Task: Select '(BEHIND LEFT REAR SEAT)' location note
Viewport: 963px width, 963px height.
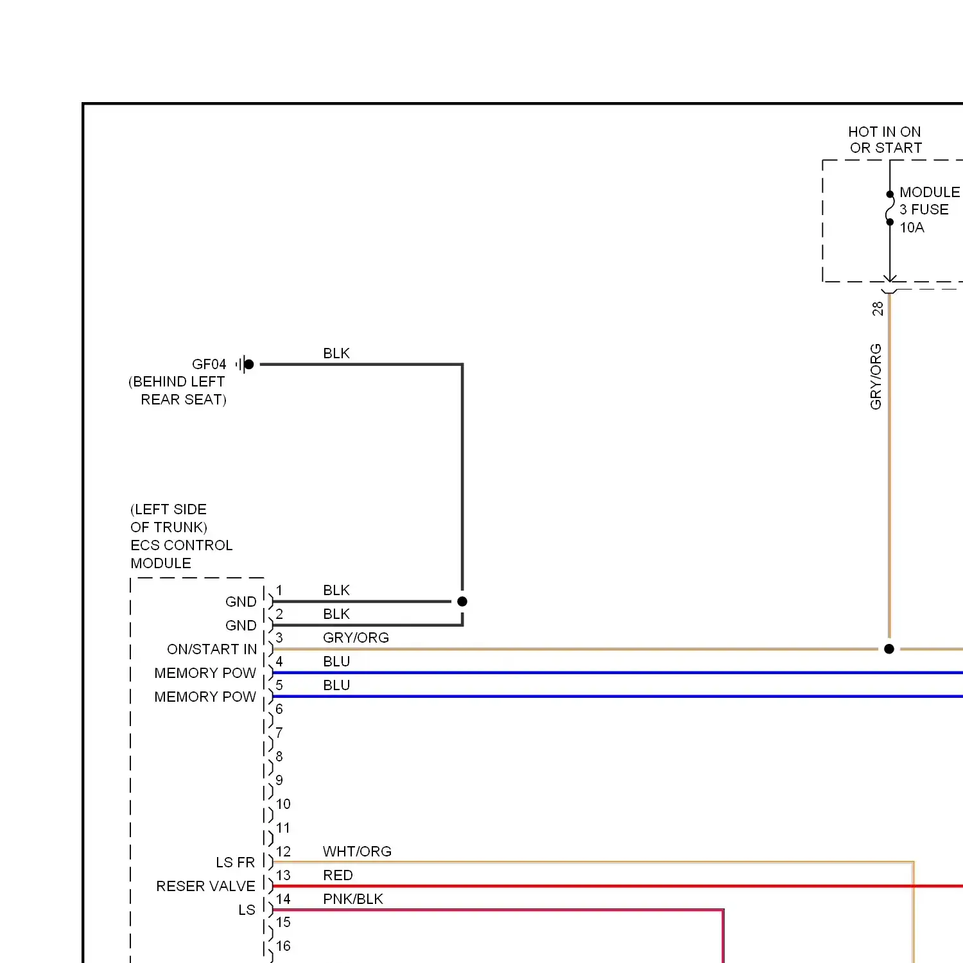Action: click(177, 390)
